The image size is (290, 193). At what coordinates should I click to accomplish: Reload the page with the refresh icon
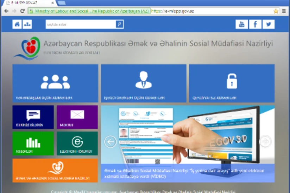(23, 11)
